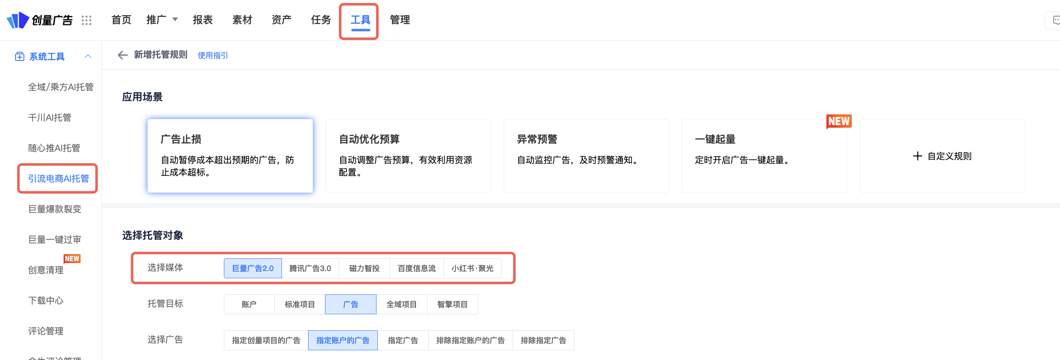Collapse the 系统工具 section chevron
The height and width of the screenshot is (360, 1060).
(x=88, y=56)
